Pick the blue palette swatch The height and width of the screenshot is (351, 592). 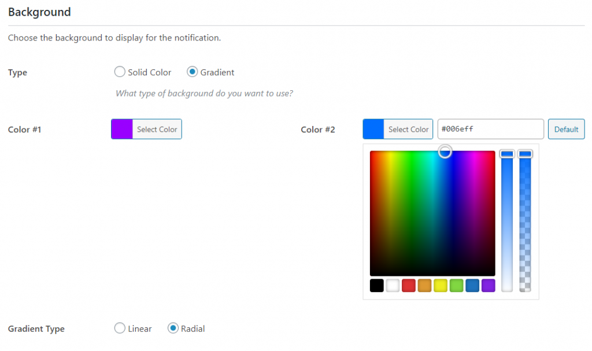[x=472, y=285]
